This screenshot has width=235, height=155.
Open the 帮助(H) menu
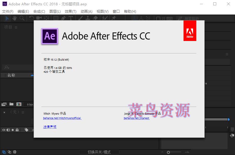pos(130,12)
